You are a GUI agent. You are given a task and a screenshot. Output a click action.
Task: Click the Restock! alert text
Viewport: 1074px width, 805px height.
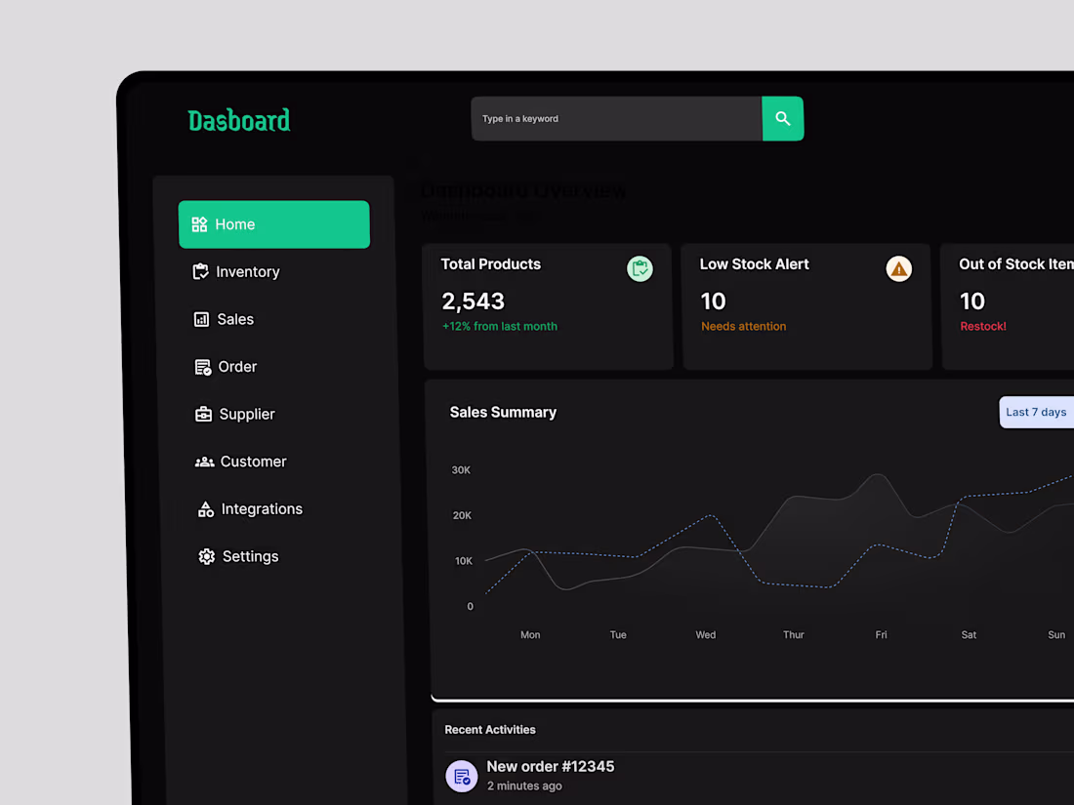(x=982, y=326)
